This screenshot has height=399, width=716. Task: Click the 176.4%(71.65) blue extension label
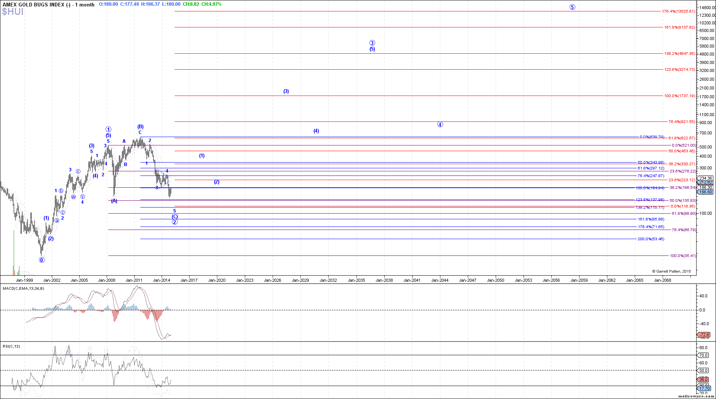pos(651,227)
